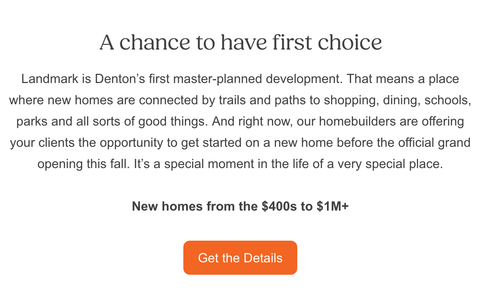Click the '$400s' portion of the price line

[x=281, y=206]
